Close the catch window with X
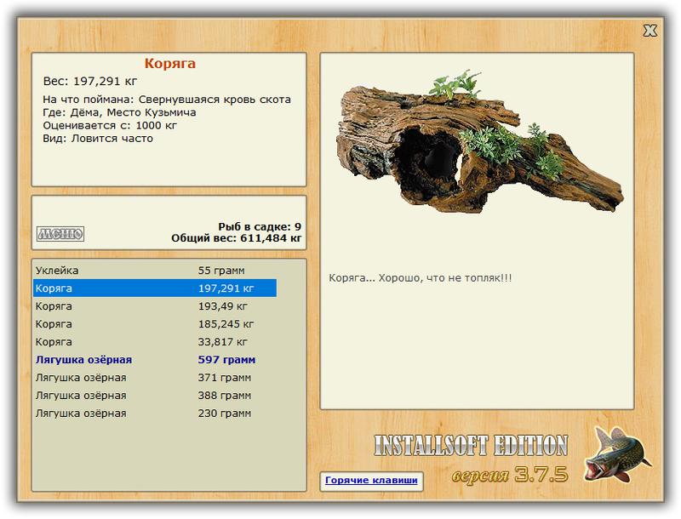 point(650,31)
